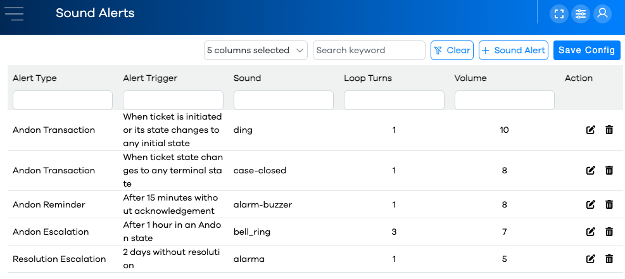
Task: Click the 'Andon Reminder' alert type
Action: 49,204
